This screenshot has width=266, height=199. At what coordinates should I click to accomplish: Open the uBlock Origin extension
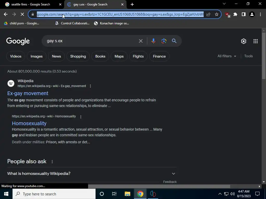click(x=228, y=15)
